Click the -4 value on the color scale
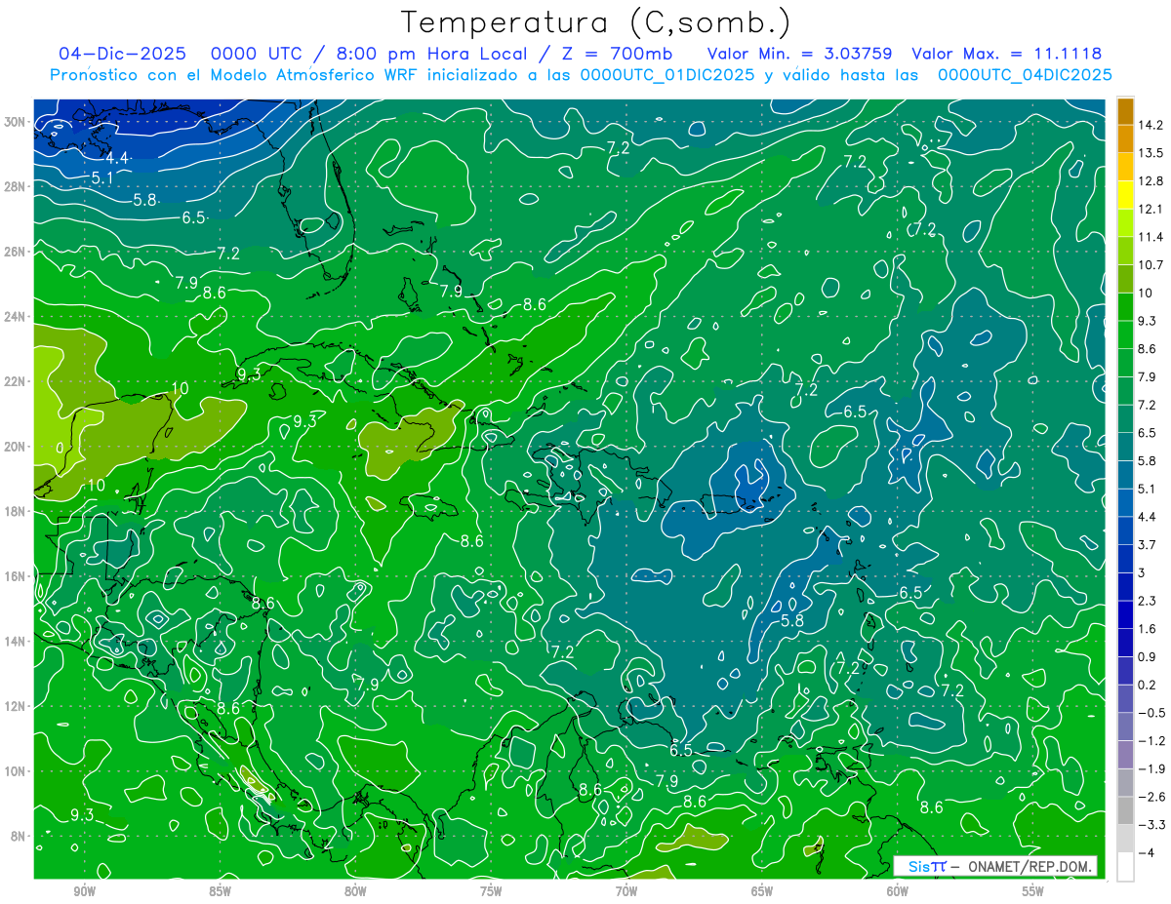The height and width of the screenshot is (904, 1171). coord(1146,853)
